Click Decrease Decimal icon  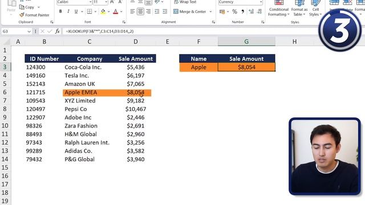click(x=259, y=11)
